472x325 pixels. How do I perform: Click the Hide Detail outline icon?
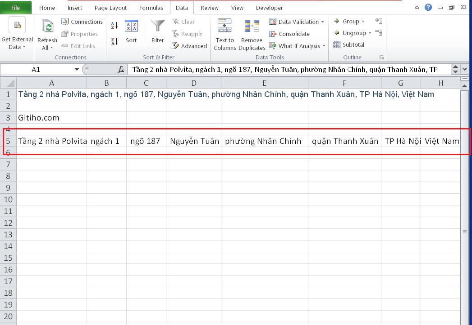[x=379, y=32]
